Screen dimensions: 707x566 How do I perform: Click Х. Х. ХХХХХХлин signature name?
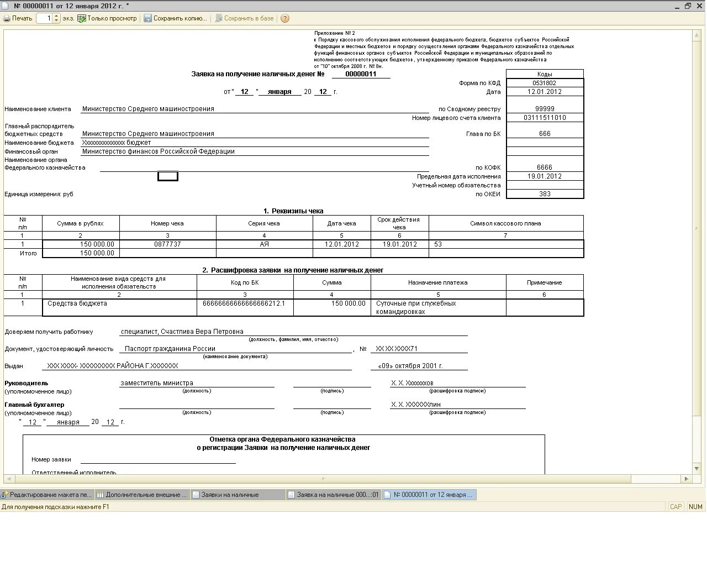416,405
